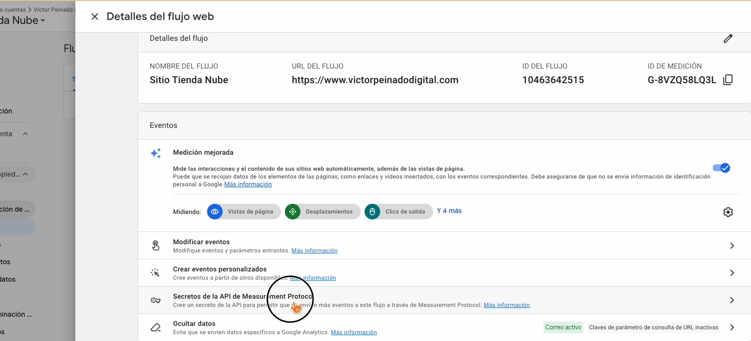751x341 pixels.
Task: Expand Modificar eventos with its chevron
Action: (732, 246)
